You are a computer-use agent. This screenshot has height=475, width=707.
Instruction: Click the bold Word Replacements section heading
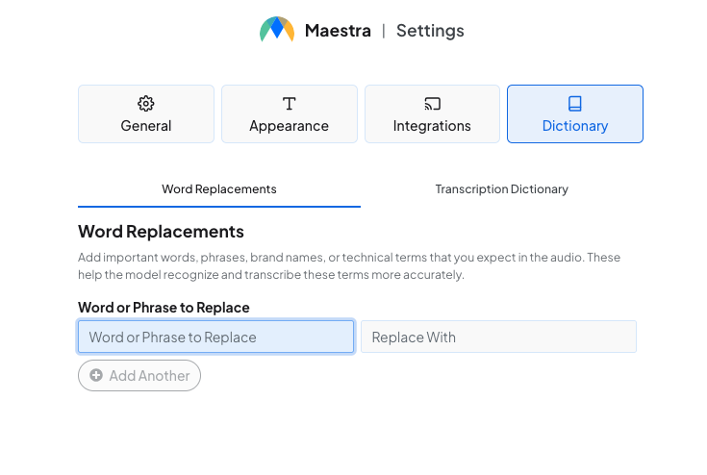tap(161, 232)
